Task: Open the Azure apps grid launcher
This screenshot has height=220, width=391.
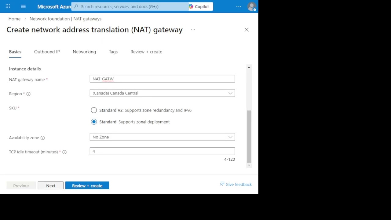Action: pos(8,6)
